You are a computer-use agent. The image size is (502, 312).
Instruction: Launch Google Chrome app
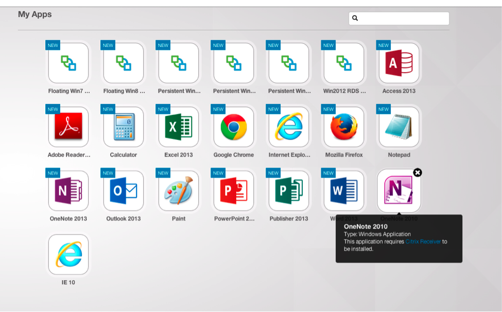point(234,127)
